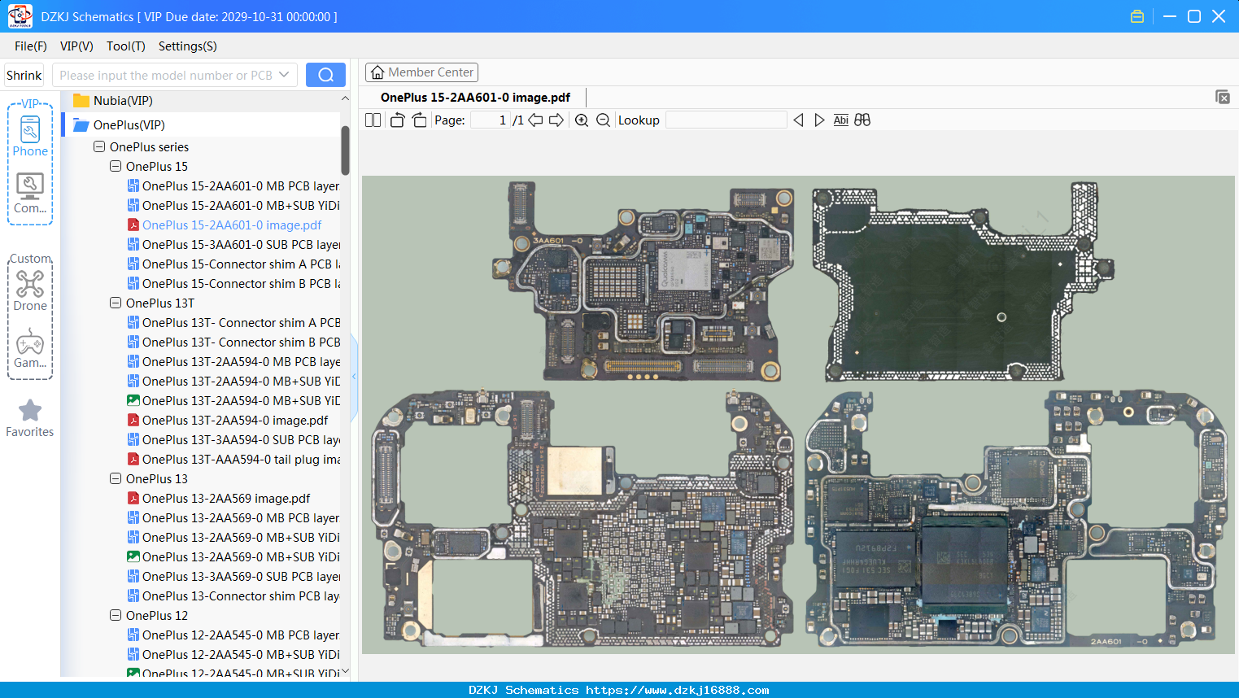Image resolution: width=1239 pixels, height=698 pixels.
Task: Click the Page number field
Action: (491, 120)
